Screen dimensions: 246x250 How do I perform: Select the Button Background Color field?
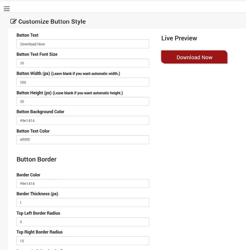pos(83,120)
